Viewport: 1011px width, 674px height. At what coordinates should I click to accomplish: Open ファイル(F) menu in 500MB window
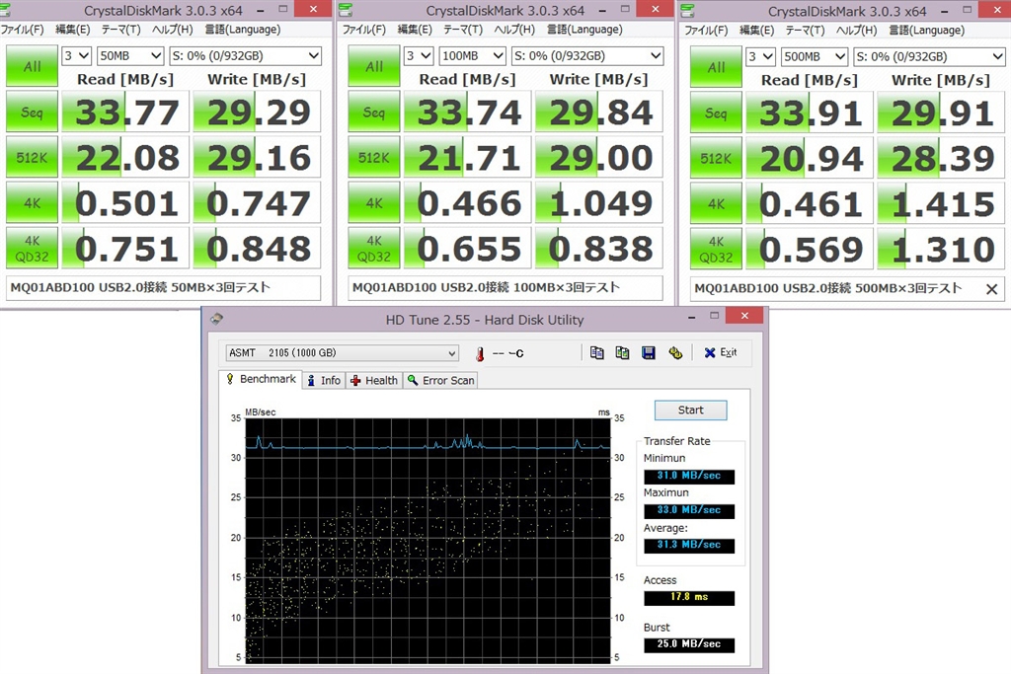point(705,31)
